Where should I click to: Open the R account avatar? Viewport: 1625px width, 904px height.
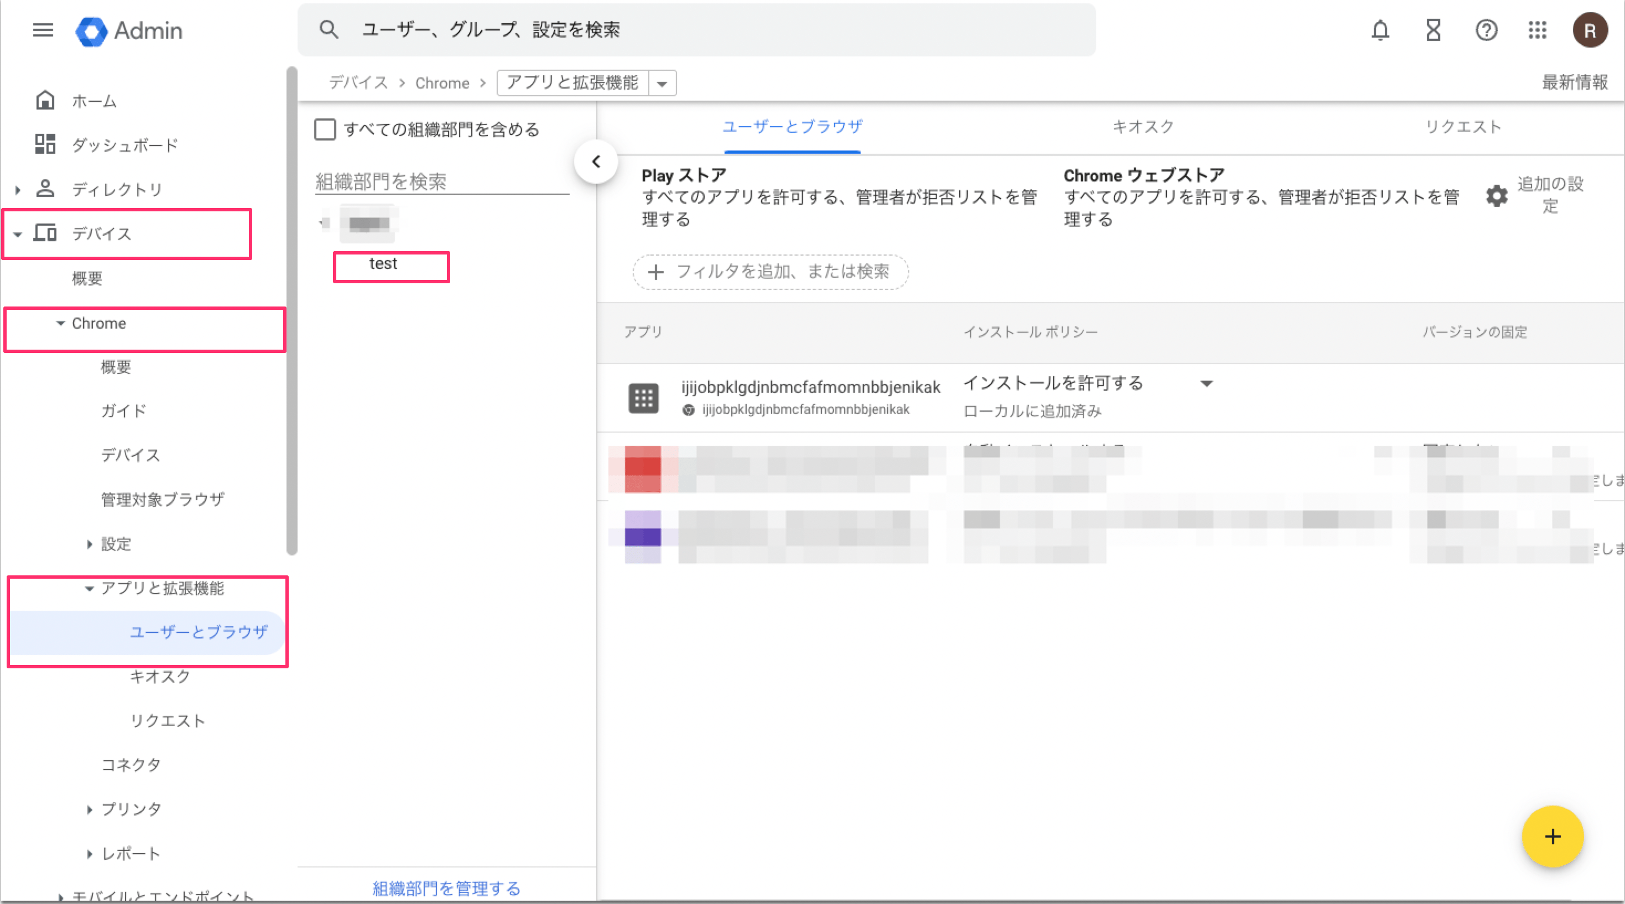pyautogui.click(x=1590, y=30)
